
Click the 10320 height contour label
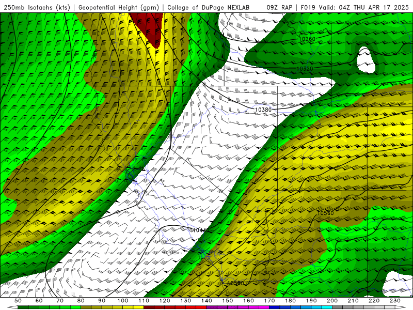(305, 69)
